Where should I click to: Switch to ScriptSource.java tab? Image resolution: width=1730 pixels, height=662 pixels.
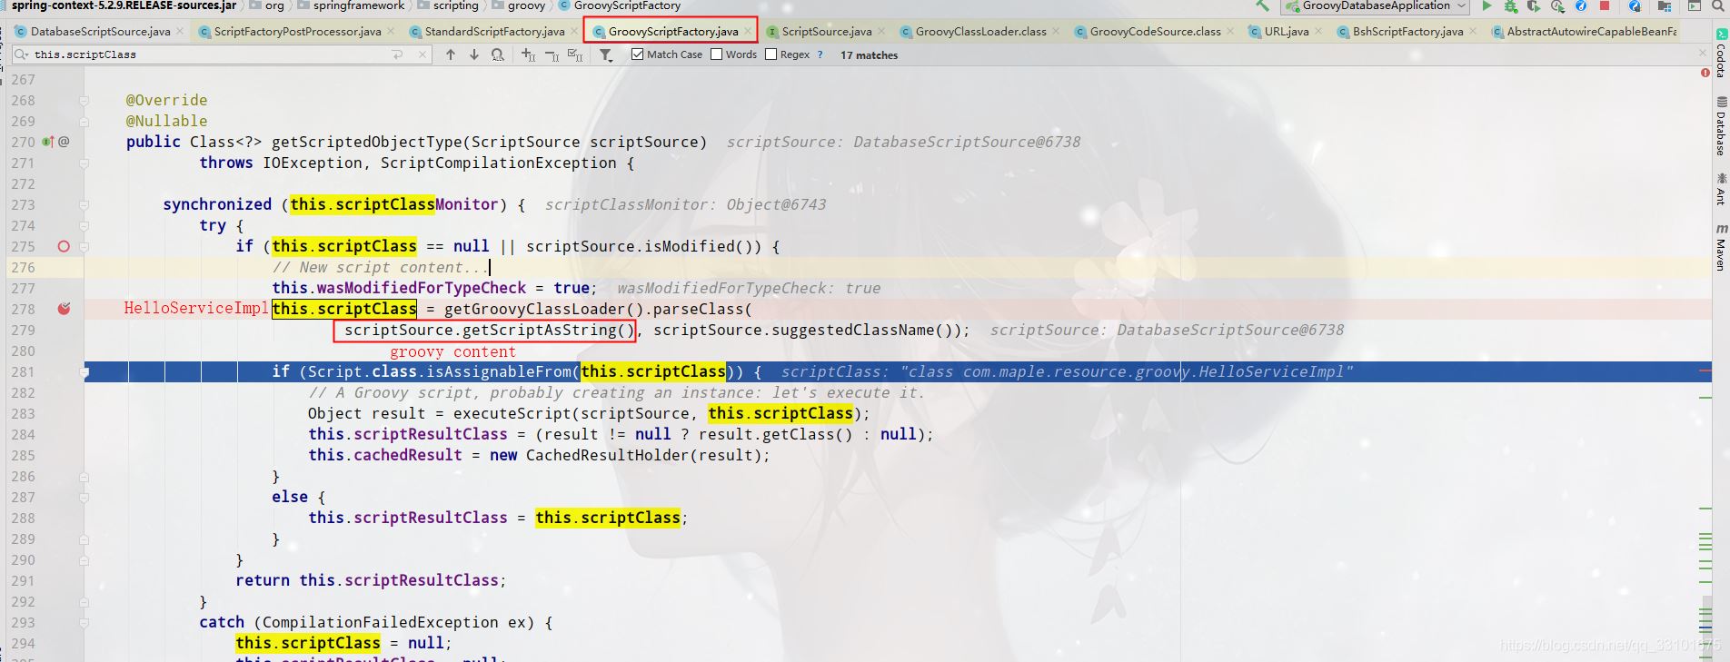point(825,31)
